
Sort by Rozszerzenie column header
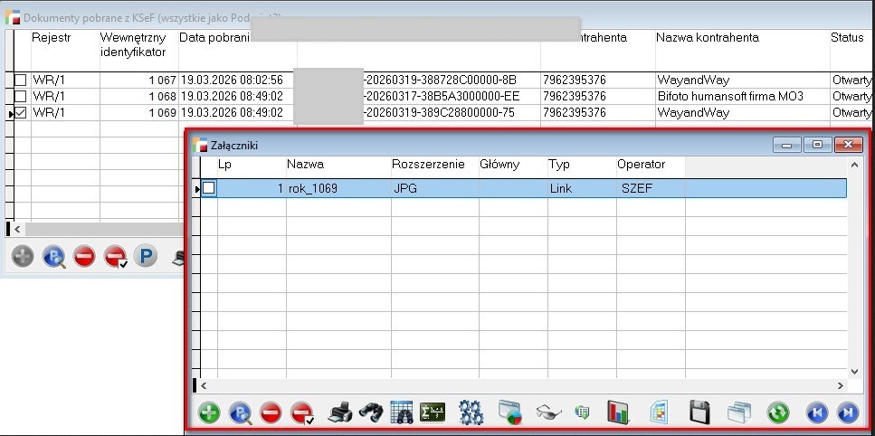pyautogui.click(x=428, y=165)
